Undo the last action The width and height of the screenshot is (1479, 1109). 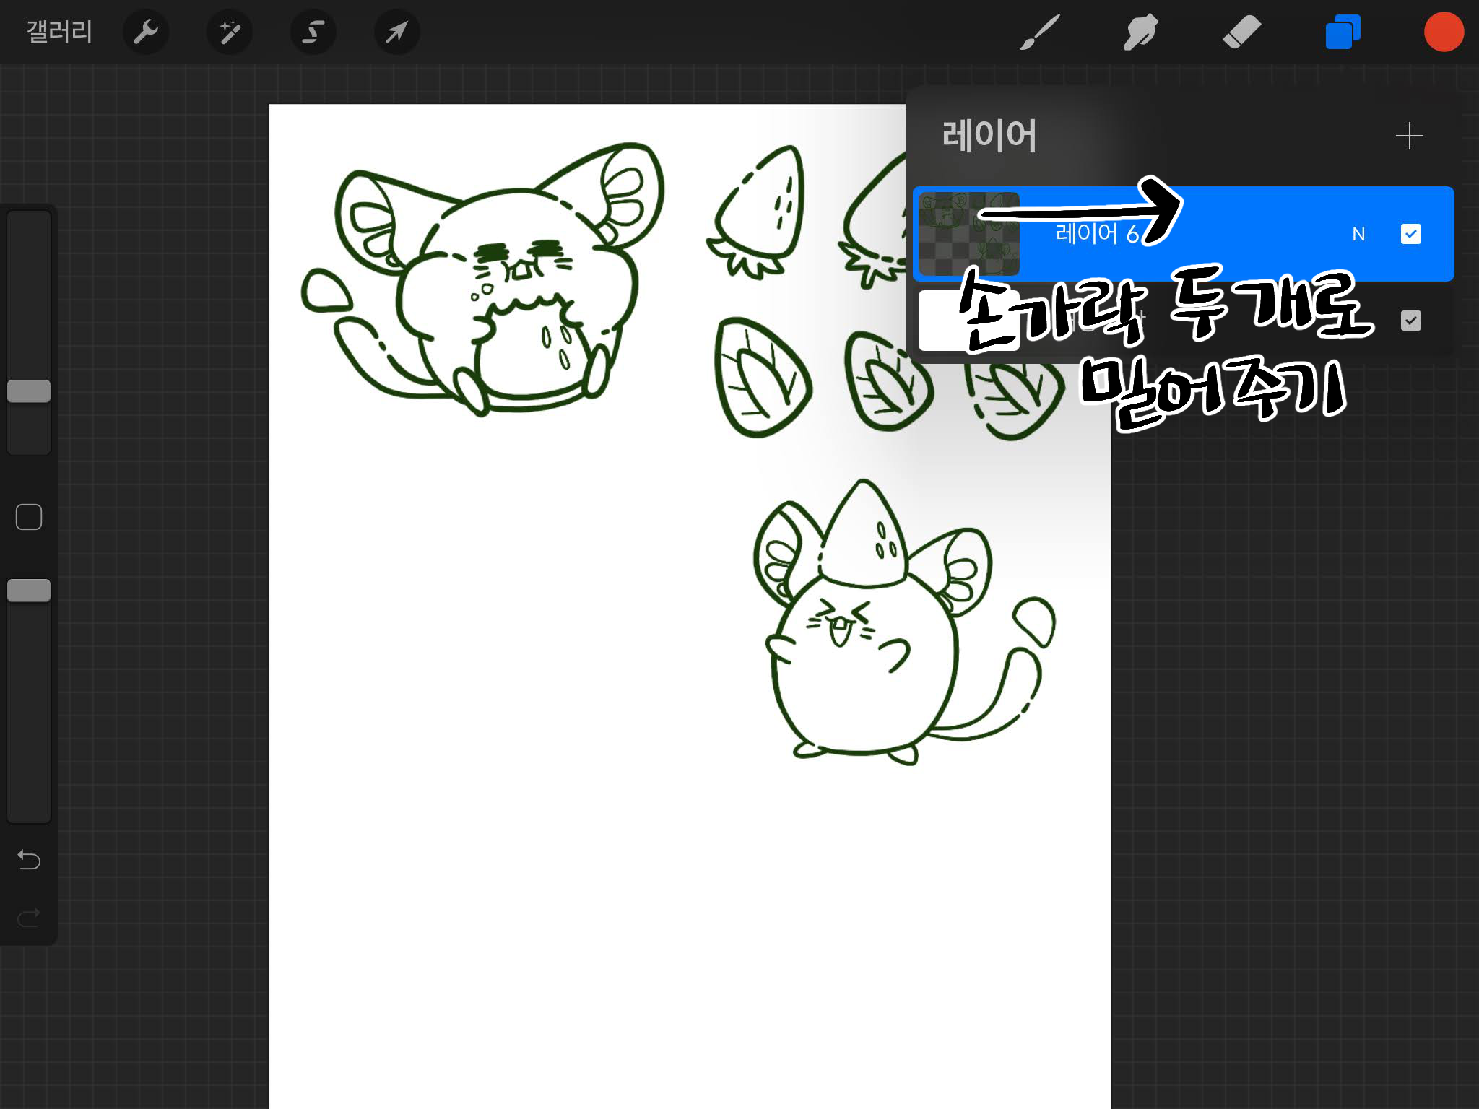pyautogui.click(x=29, y=859)
